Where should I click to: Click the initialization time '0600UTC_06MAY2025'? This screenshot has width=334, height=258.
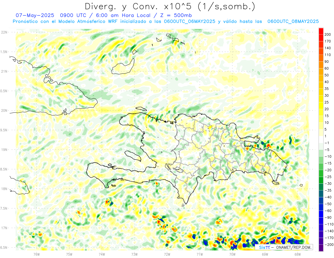pyautogui.click(x=190, y=21)
